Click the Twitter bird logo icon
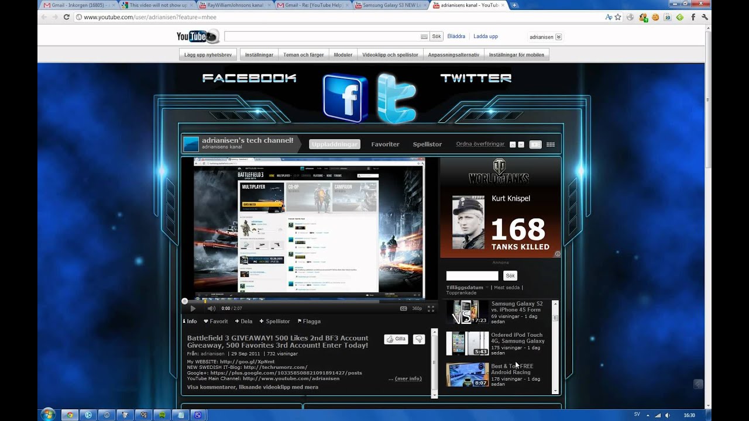Image resolution: width=749 pixels, height=421 pixels. pos(396,98)
